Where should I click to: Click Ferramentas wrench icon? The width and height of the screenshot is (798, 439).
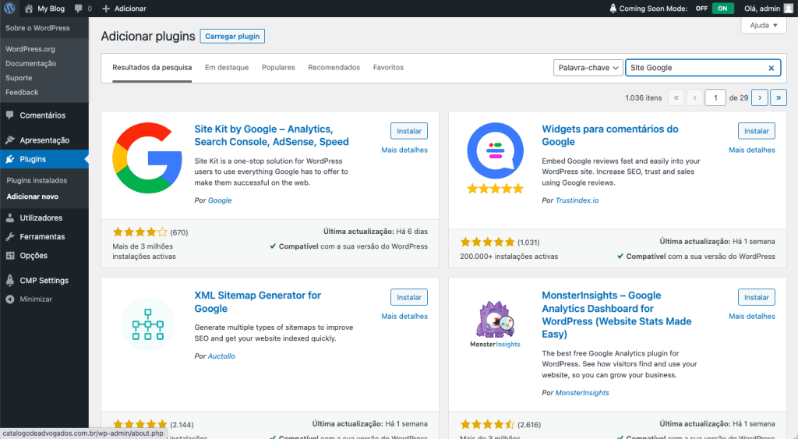tap(9, 236)
